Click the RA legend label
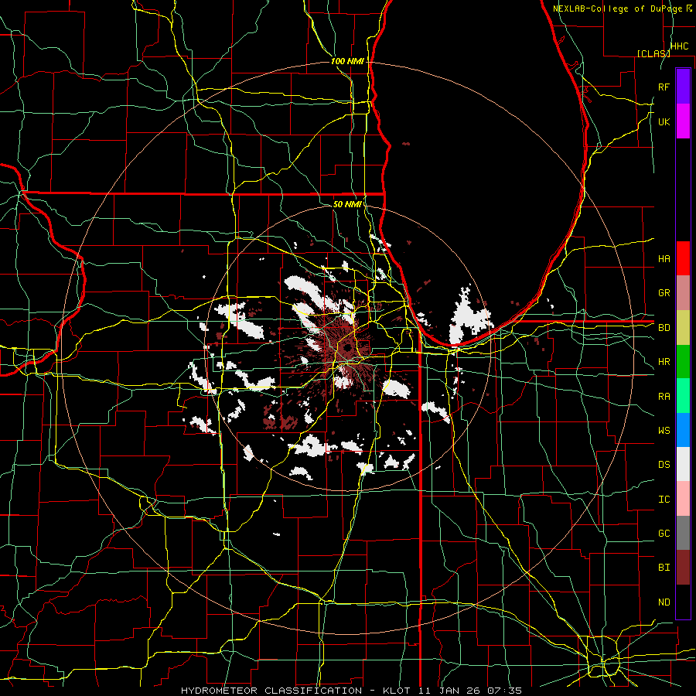Image resolution: width=696 pixels, height=696 pixels. (x=664, y=397)
